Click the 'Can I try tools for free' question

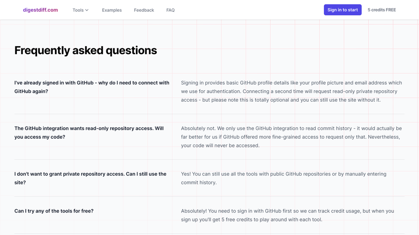pos(54,211)
